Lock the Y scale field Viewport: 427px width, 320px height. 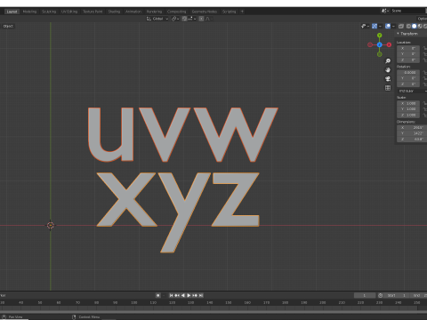tap(425, 109)
